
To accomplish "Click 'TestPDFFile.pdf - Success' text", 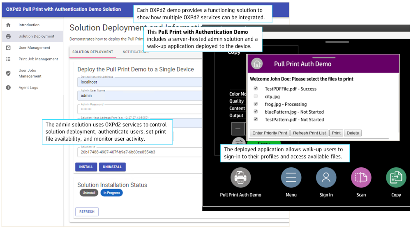I will [x=291, y=89].
